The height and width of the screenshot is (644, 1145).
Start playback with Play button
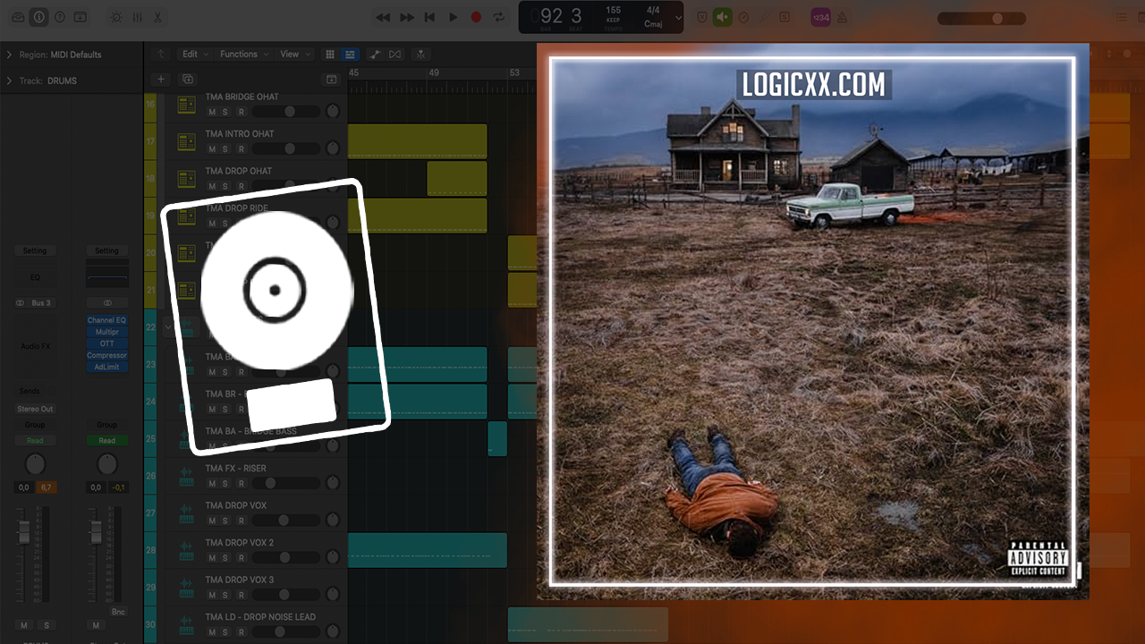[x=453, y=17]
